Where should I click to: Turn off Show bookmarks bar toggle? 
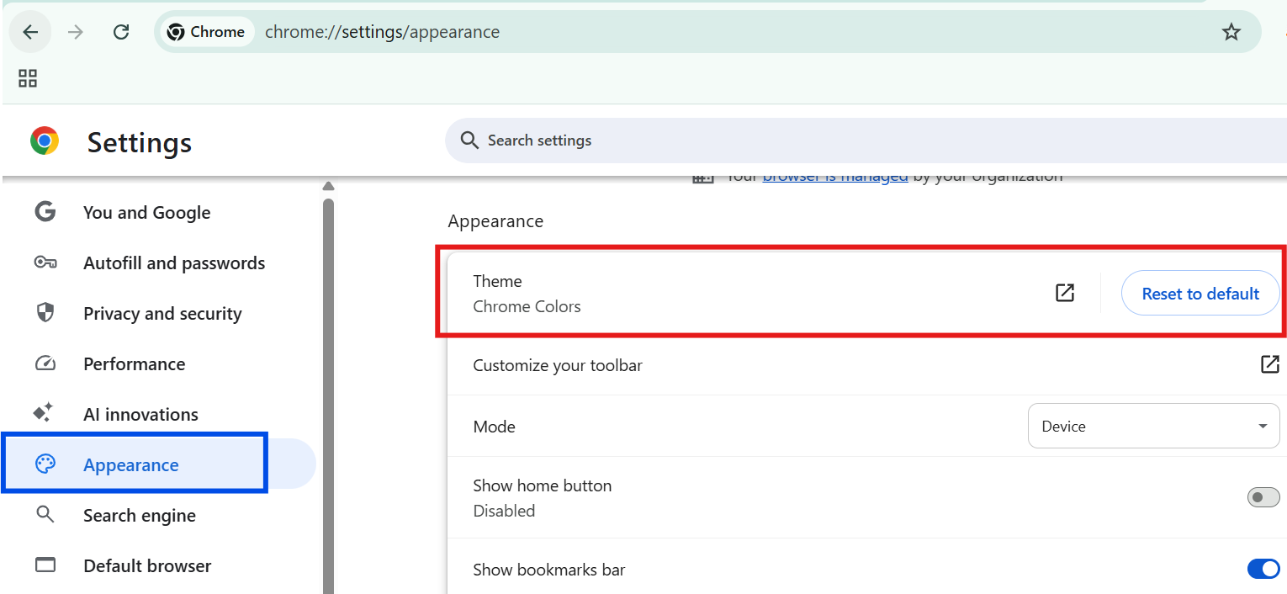coord(1263,570)
